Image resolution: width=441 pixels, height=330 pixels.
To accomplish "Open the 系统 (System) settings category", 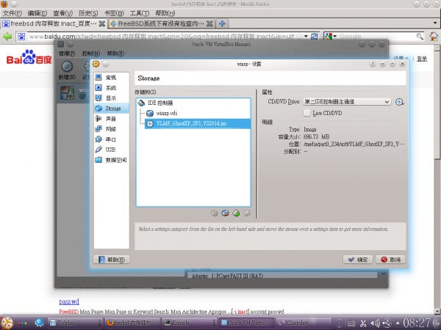I will tap(112, 87).
